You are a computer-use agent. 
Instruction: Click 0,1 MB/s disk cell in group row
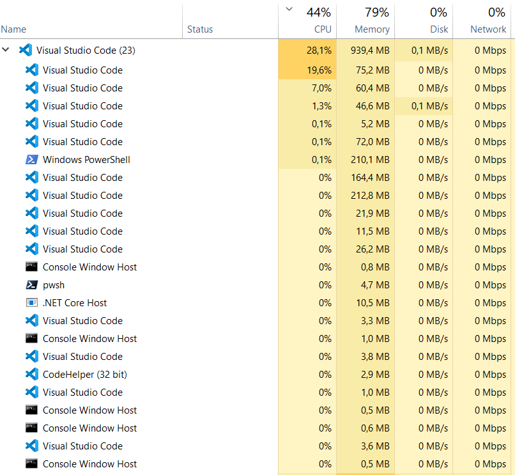424,51
